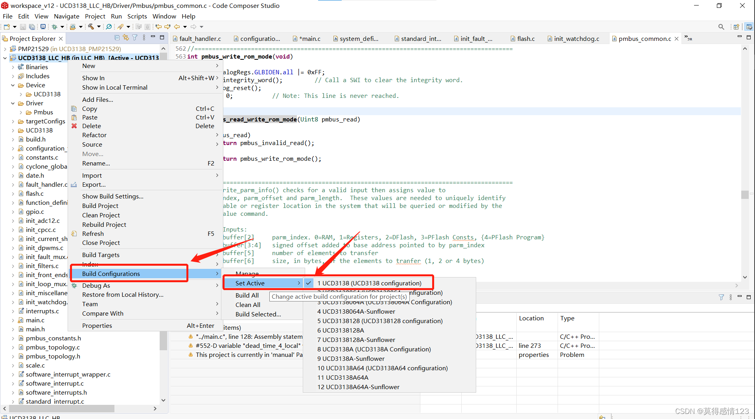This screenshot has width=755, height=419.
Task: Open the terminal monitor toolbar icon
Action: coord(43,27)
